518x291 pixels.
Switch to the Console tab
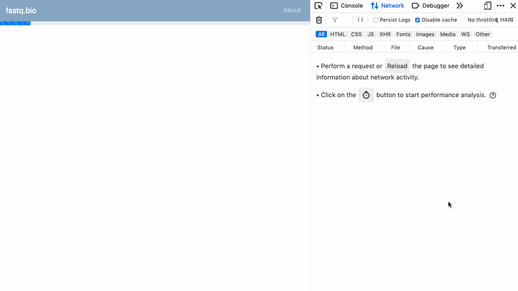pos(346,6)
